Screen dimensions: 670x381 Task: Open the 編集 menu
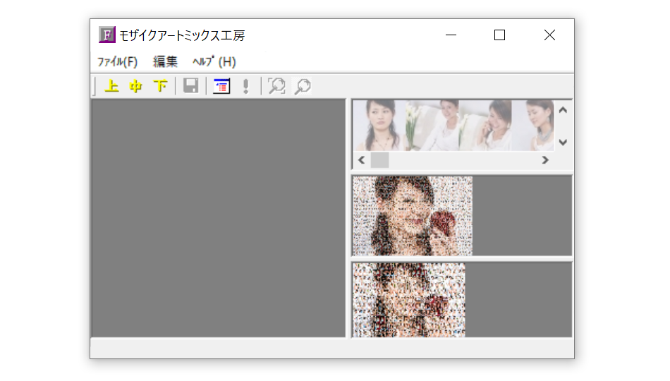[x=165, y=62]
